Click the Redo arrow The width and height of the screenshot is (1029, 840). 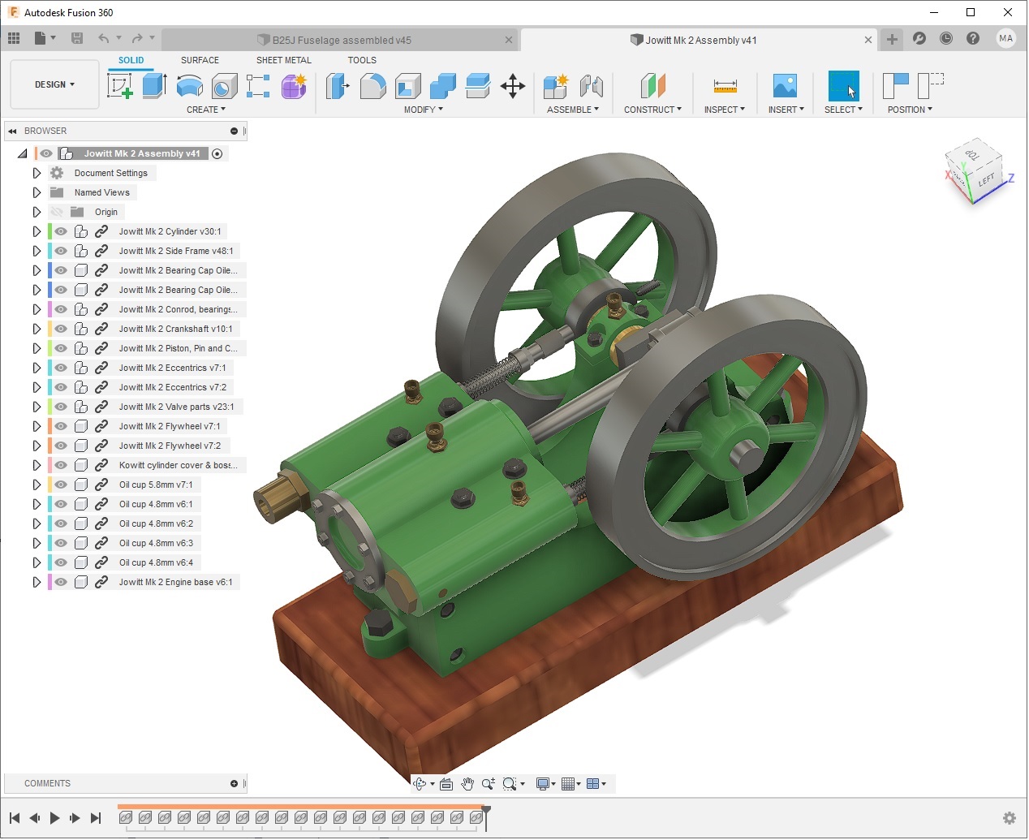[x=137, y=38]
